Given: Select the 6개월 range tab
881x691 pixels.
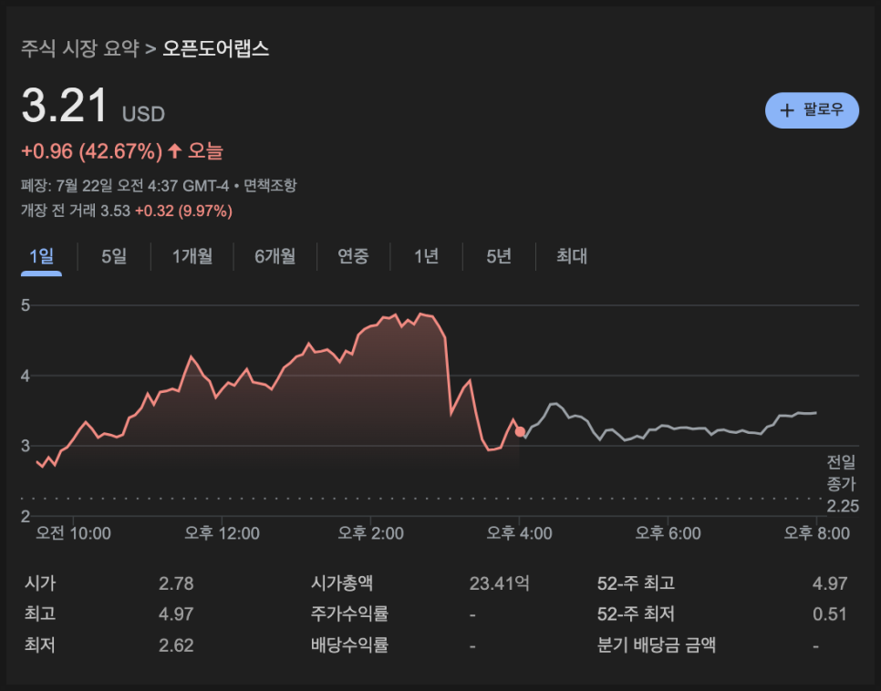Looking at the screenshot, I should (x=275, y=257).
